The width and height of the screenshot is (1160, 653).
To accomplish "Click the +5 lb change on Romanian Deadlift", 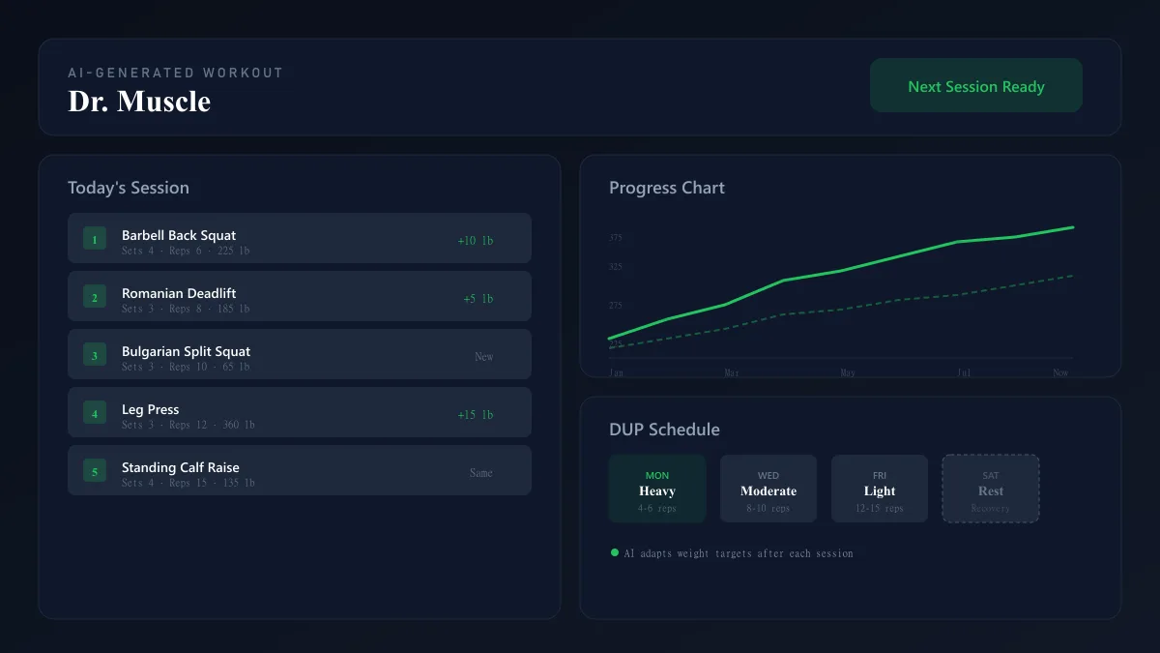I will point(478,299).
